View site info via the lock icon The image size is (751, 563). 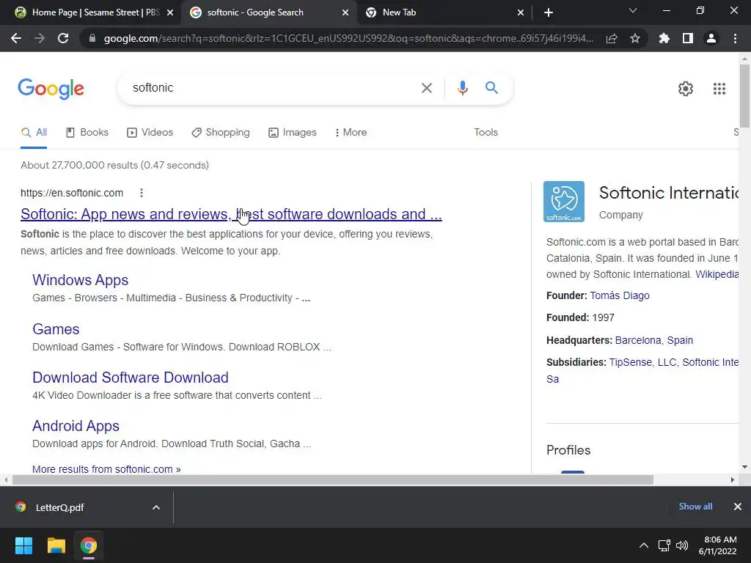click(x=92, y=38)
